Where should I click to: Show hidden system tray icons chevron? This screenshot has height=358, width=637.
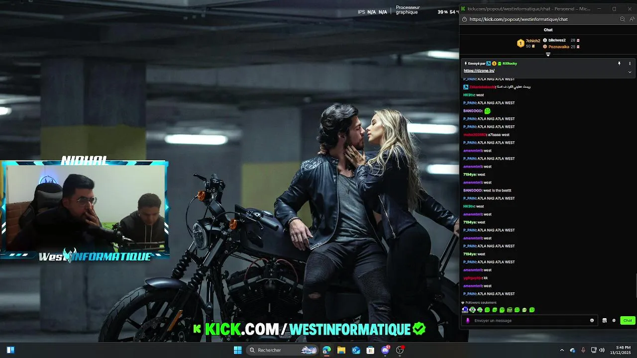562,350
